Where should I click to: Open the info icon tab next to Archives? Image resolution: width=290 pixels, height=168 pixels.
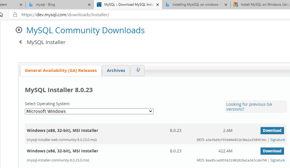point(137,70)
